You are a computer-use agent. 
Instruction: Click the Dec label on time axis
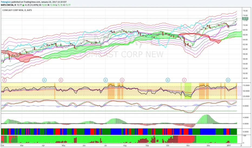pyautogui.click(x=208, y=146)
